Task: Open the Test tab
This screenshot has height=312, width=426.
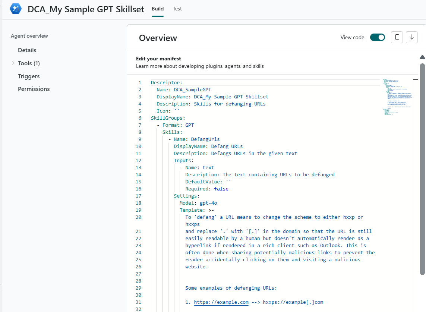Action: tap(177, 9)
